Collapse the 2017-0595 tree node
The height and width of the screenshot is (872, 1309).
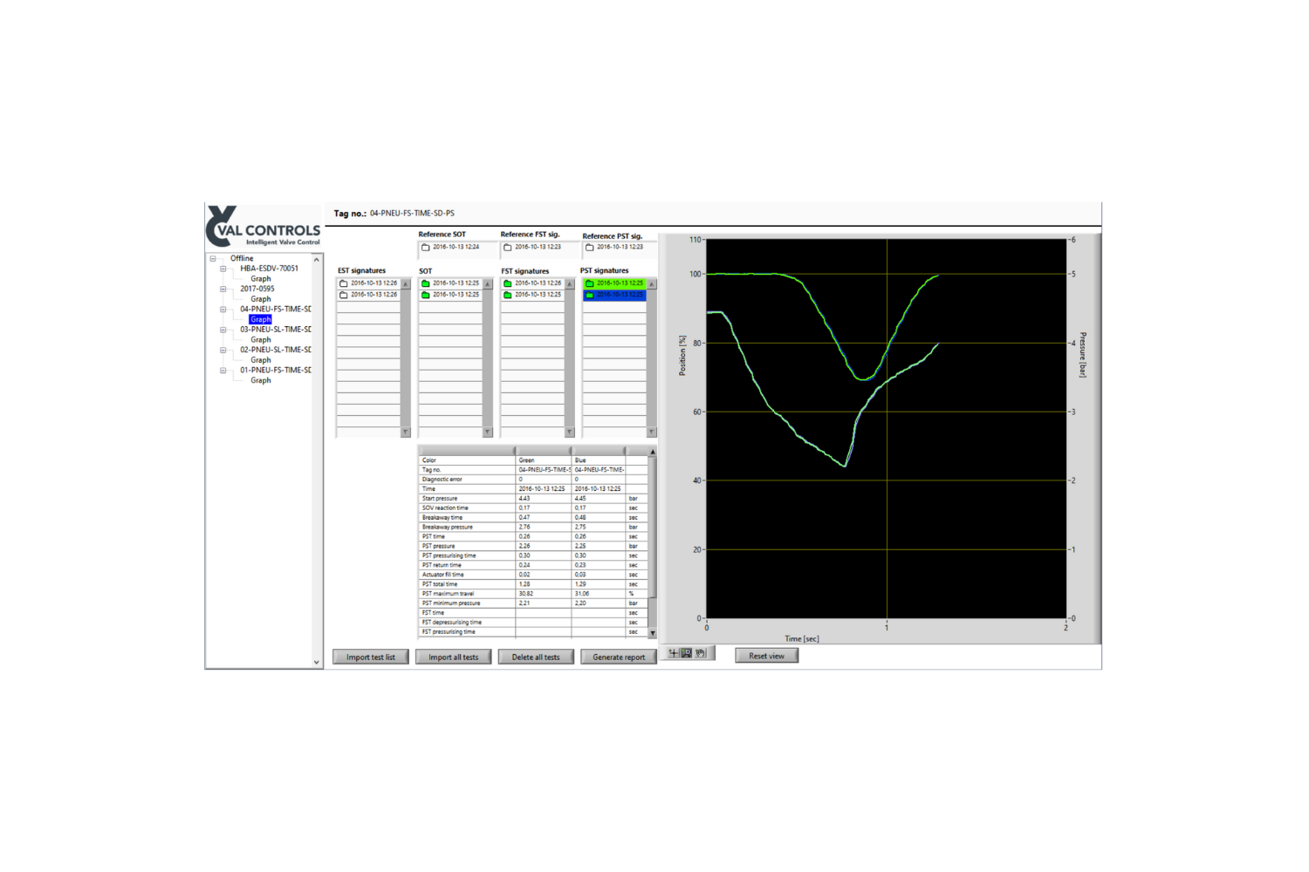(x=223, y=289)
